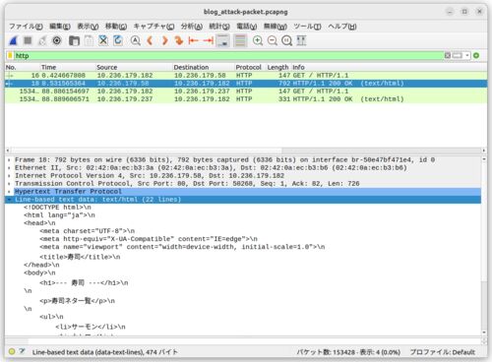
Task: Go forward to next packet arrow
Action: [164, 40]
